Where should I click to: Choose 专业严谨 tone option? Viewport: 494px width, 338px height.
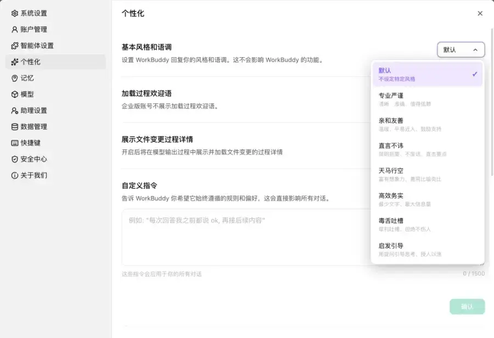pos(428,99)
